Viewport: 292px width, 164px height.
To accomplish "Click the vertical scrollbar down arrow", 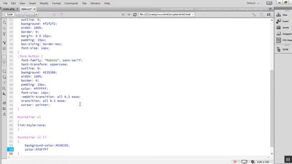I will [x=272, y=154].
